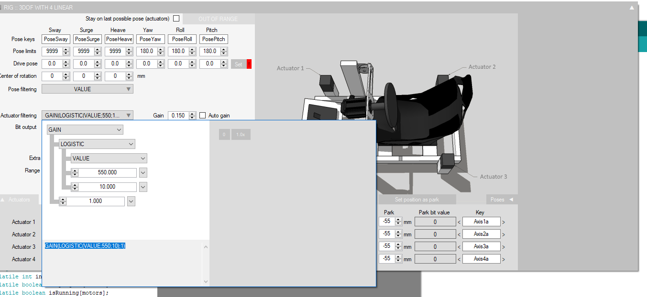
Task: Click the previous-key arrow beside Axis2a
Action: [460, 234]
